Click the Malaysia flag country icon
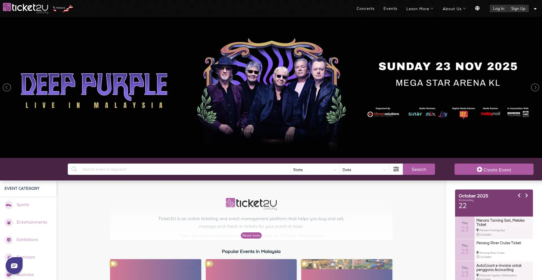 click(63, 8)
